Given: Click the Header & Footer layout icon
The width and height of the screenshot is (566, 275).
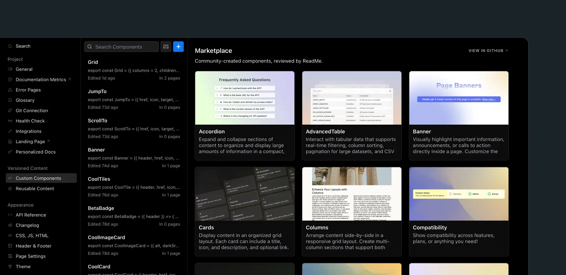Looking at the screenshot, I should [10, 246].
